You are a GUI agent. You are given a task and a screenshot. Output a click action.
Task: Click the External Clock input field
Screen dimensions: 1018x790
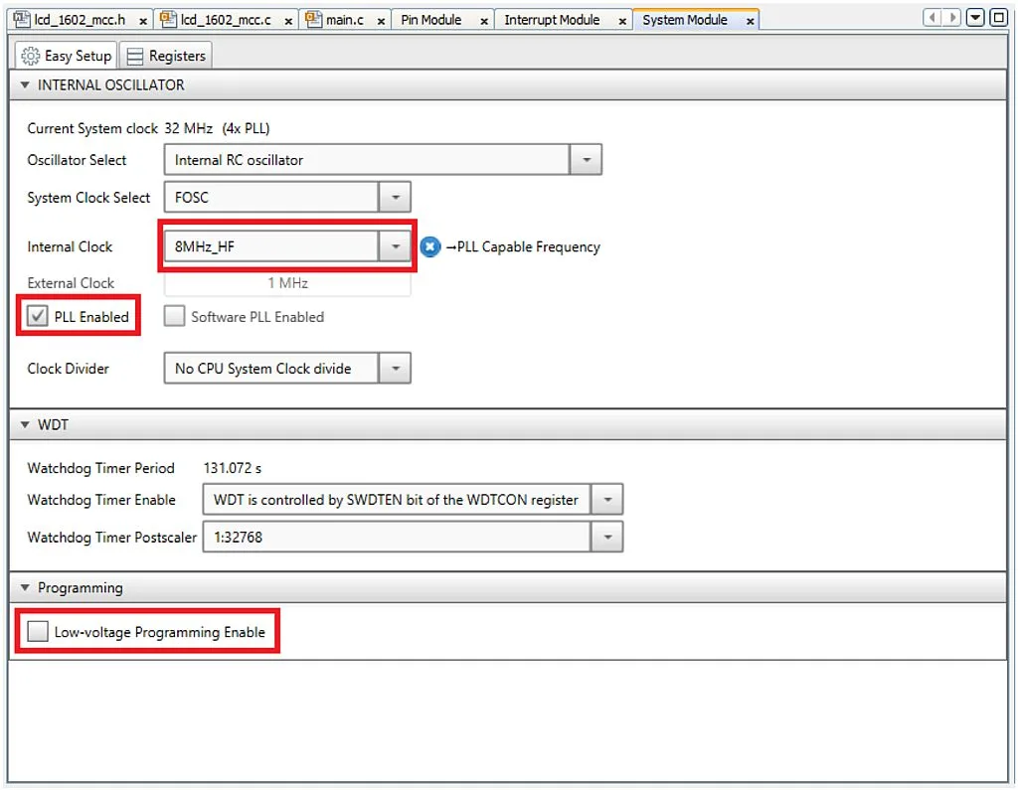click(x=286, y=283)
